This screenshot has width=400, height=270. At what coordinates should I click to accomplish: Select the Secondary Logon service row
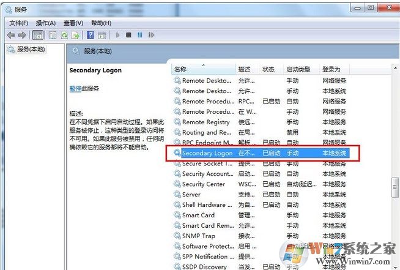(262, 153)
